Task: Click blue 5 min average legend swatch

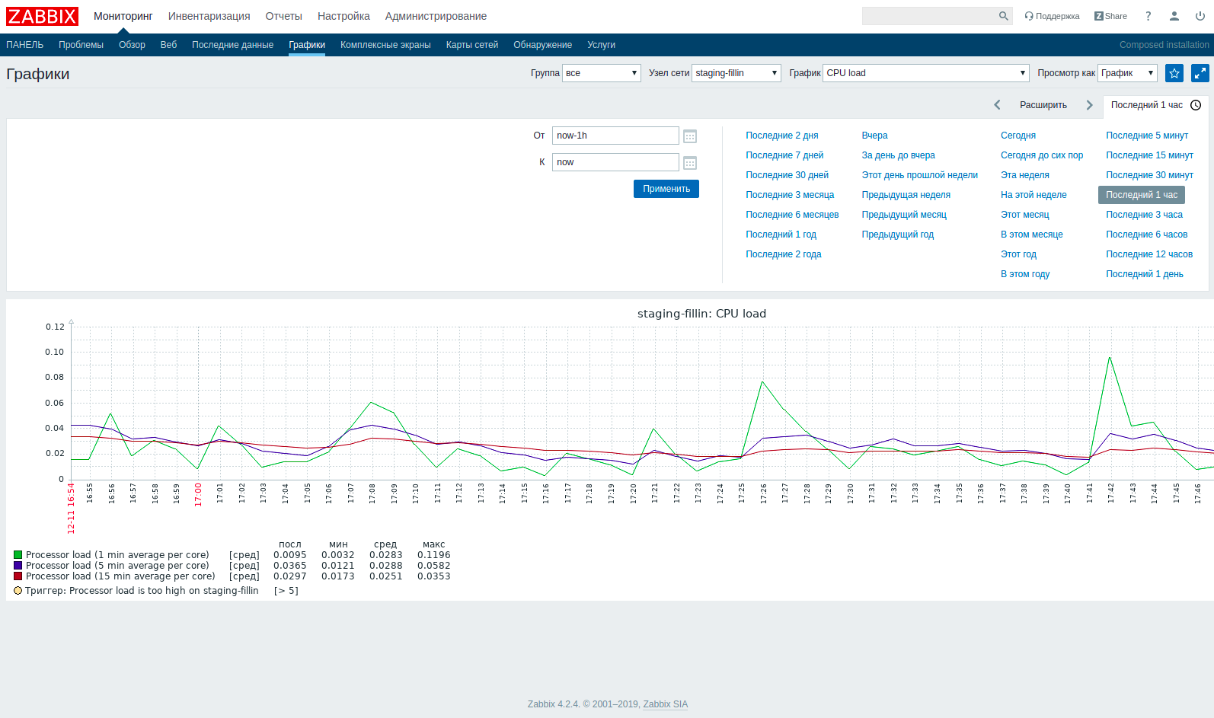Action: [18, 566]
